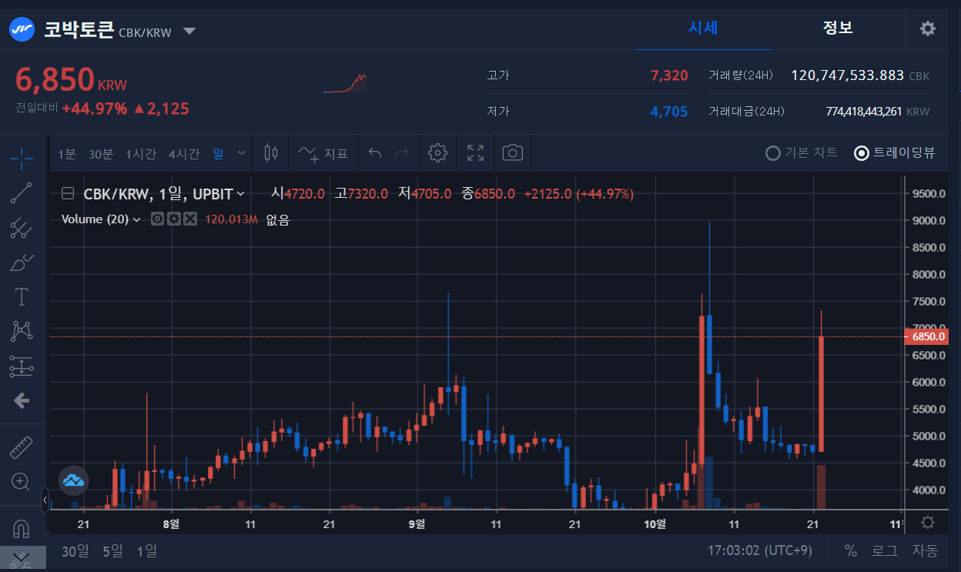This screenshot has width=961, height=572.
Task: Open the chart patterns tool
Action: point(22,332)
